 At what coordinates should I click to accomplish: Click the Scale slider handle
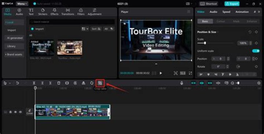[205, 43]
